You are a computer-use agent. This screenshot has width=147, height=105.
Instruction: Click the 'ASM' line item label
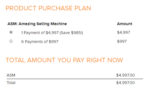(11, 75)
